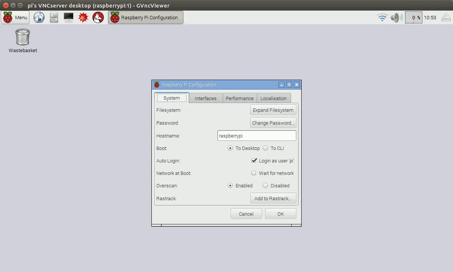Viewport: 453px width, 272px height.
Task: Switch to the Performance tab
Action: pos(240,98)
